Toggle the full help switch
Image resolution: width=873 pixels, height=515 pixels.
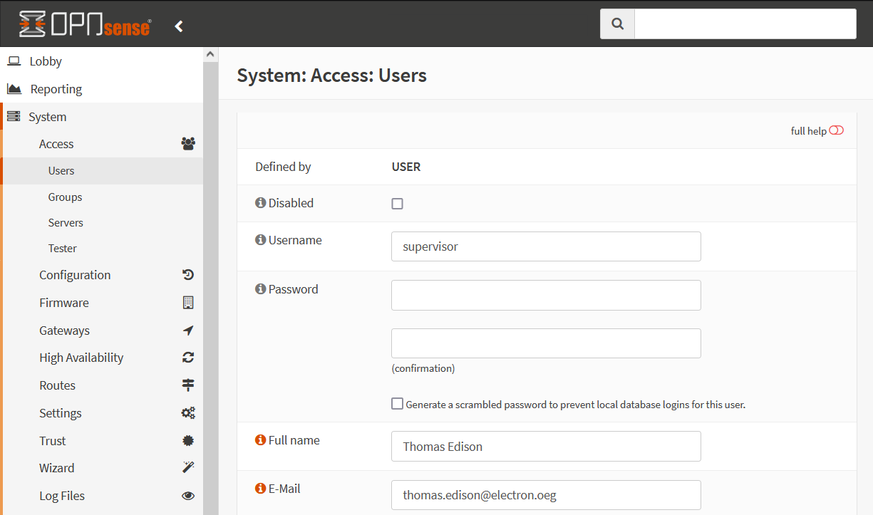[836, 130]
